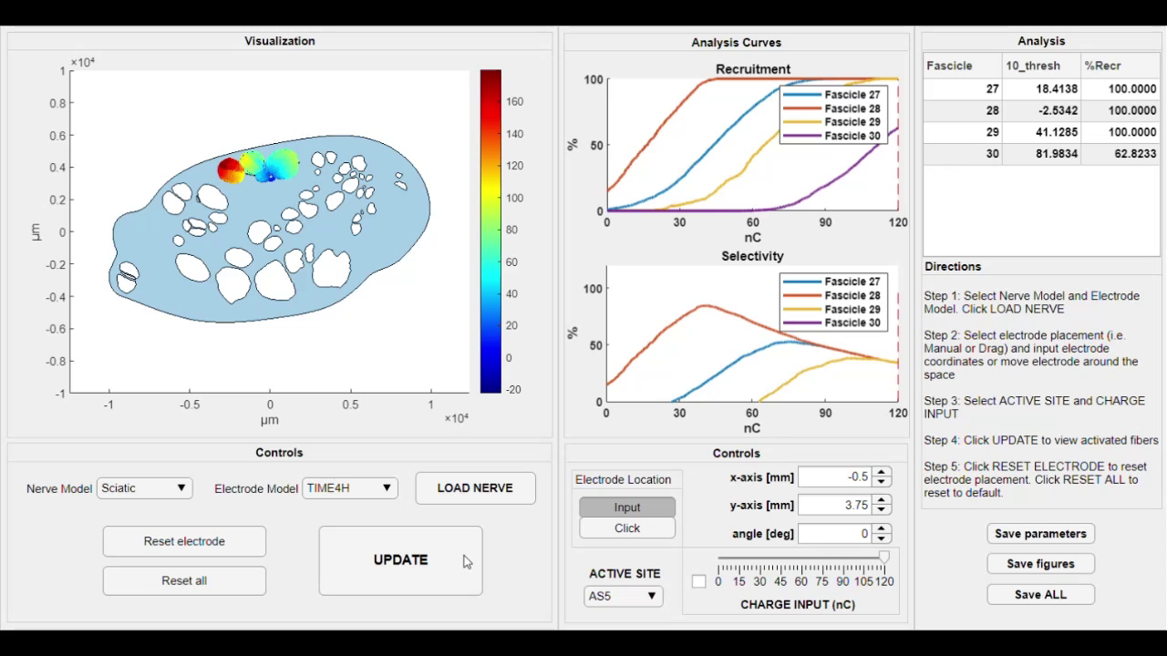
Task: Click Fascicle 28 in the Selectivity legend
Action: tap(852, 295)
